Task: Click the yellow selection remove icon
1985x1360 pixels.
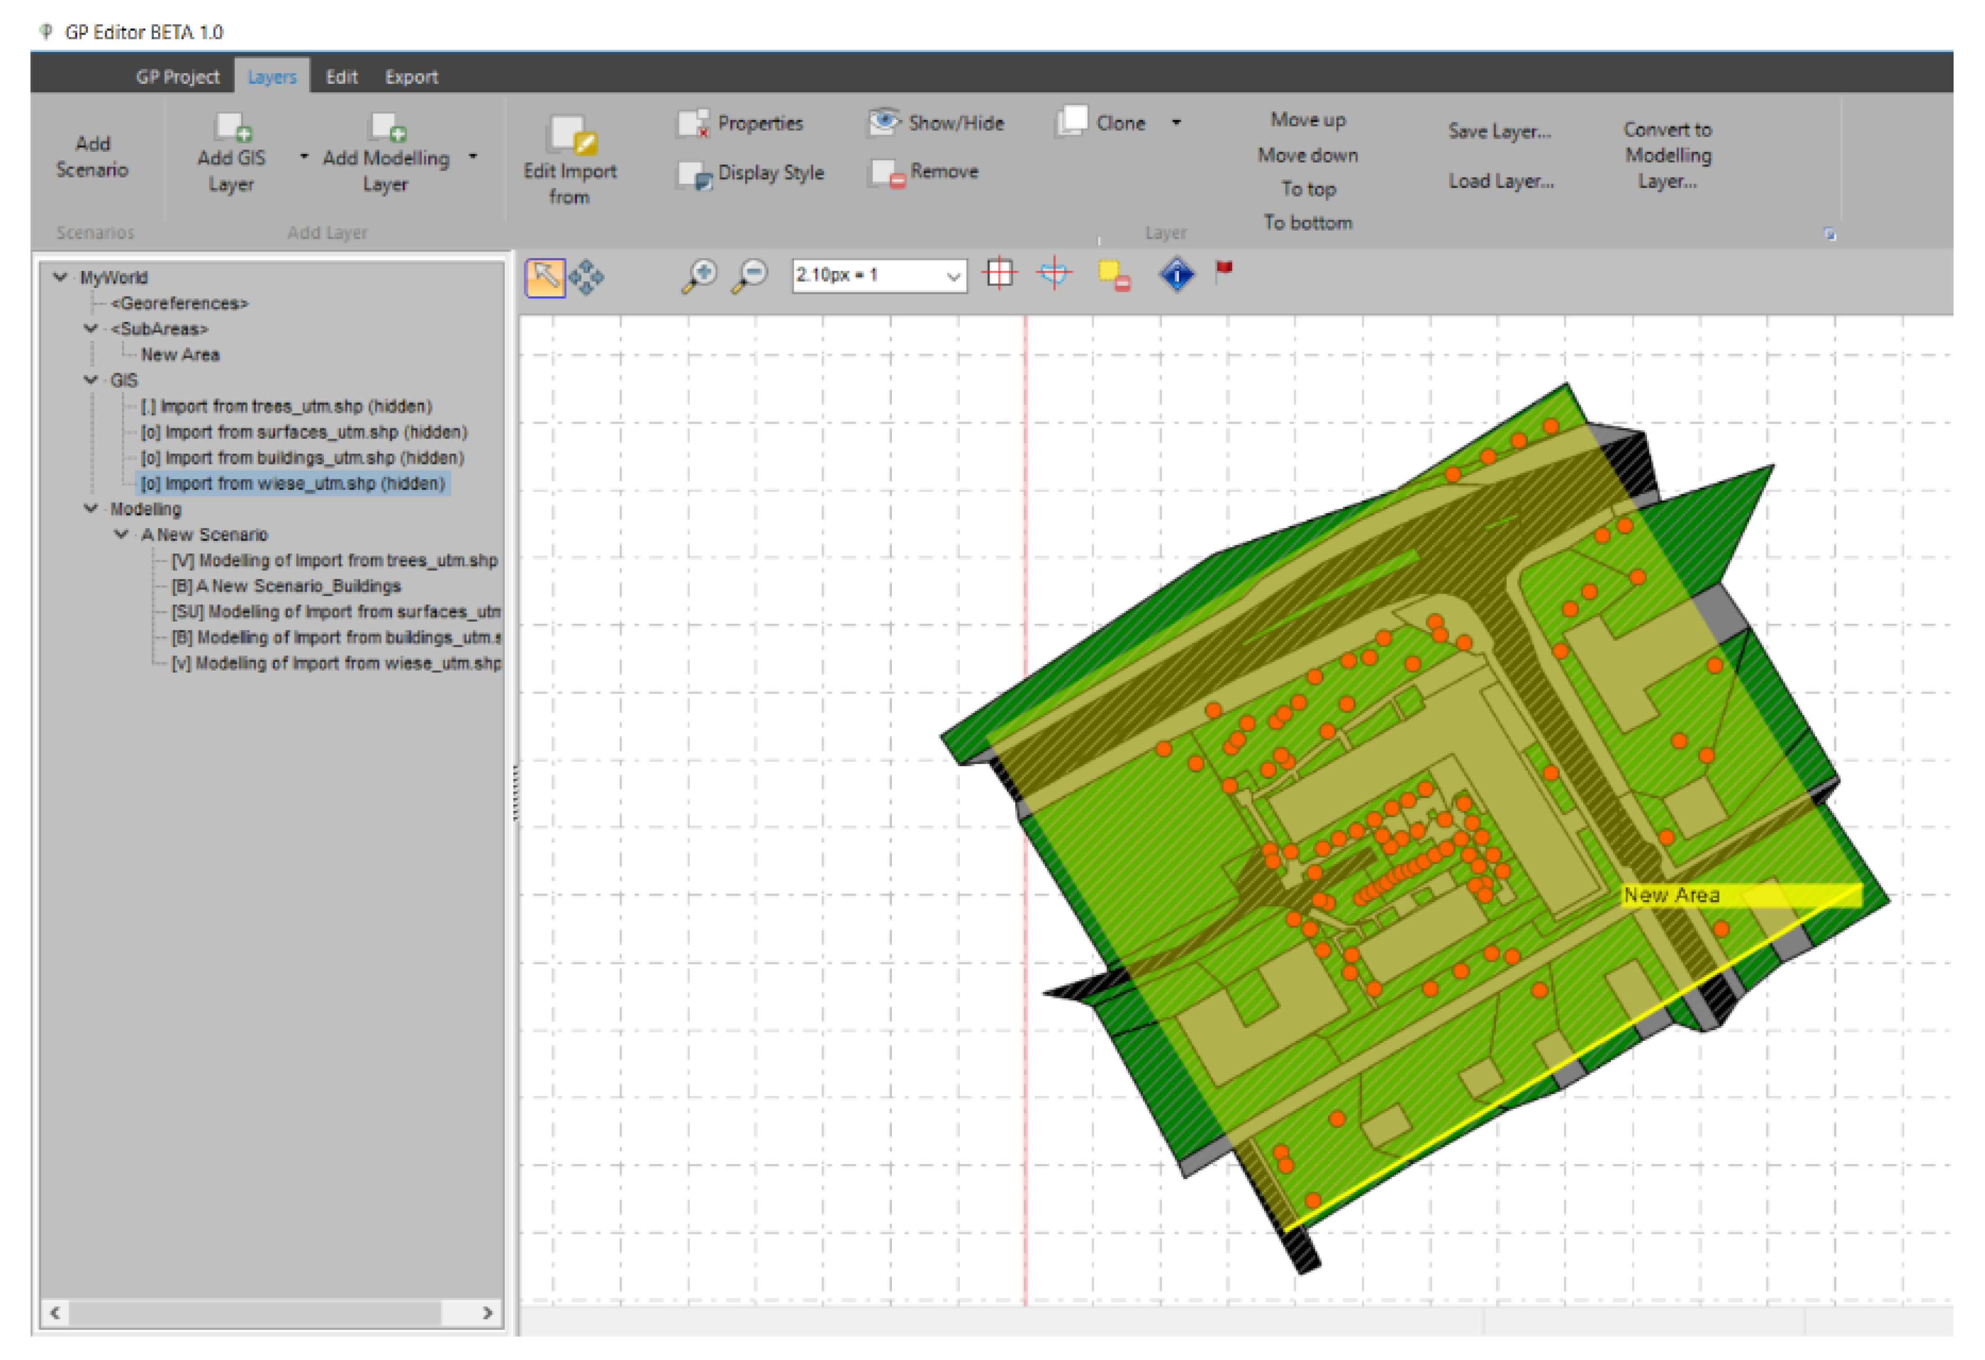Action: pyautogui.click(x=1113, y=276)
